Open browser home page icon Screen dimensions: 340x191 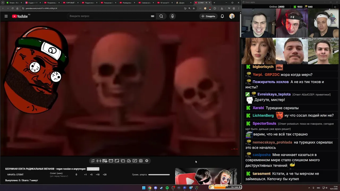[17, 8]
